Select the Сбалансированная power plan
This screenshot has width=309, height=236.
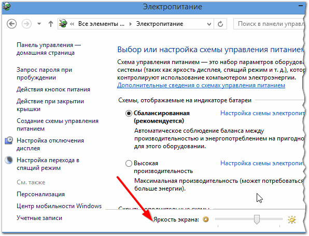click(x=129, y=114)
